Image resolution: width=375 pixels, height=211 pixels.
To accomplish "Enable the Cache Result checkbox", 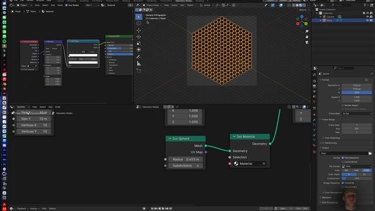I will pyautogui.click(x=343, y=162).
